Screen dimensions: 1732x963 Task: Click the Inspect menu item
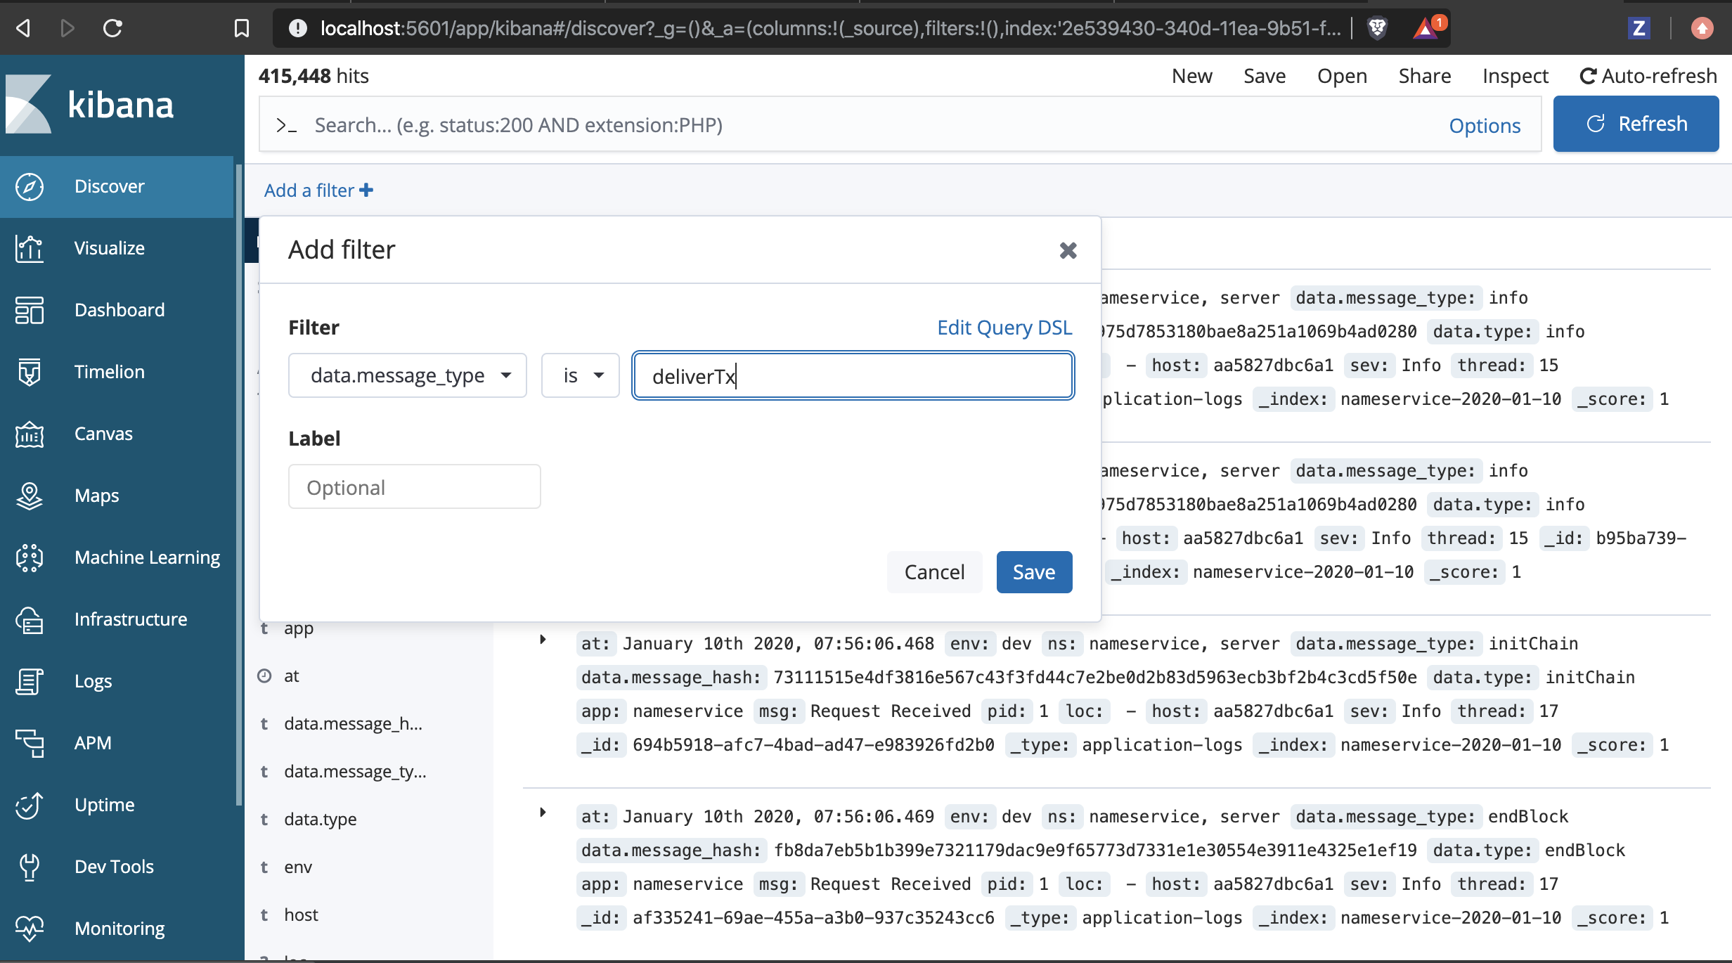(x=1515, y=76)
